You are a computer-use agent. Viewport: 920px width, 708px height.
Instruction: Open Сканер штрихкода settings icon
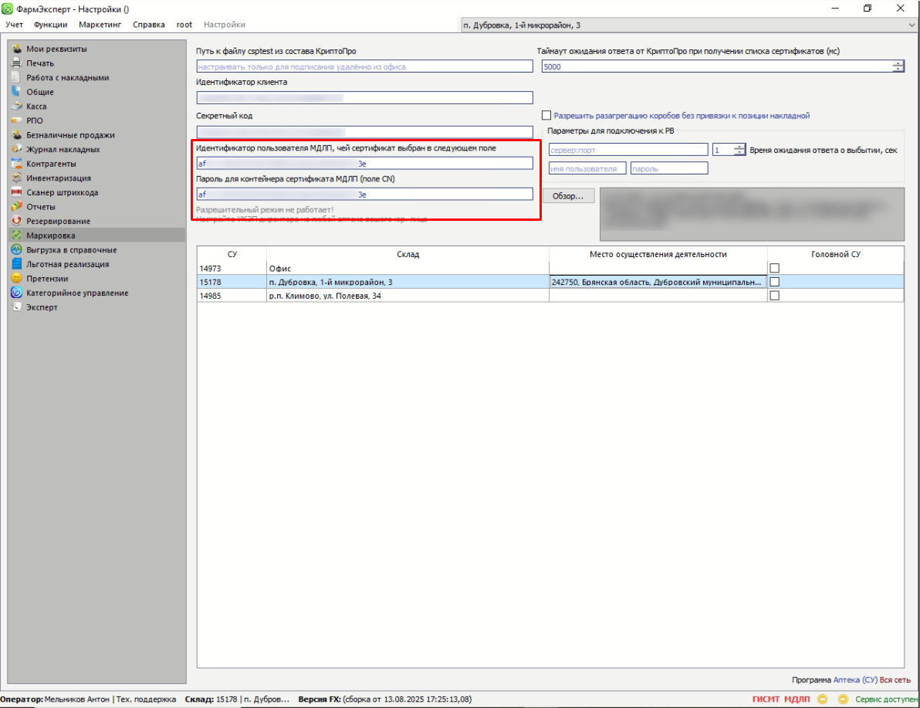(16, 192)
